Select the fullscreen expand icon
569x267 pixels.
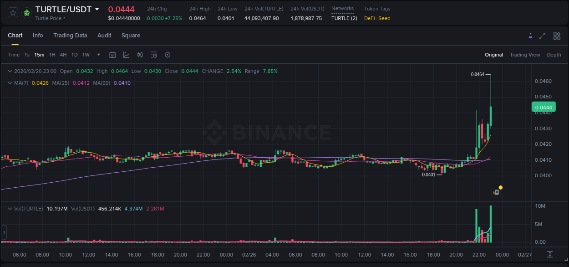tap(543, 36)
